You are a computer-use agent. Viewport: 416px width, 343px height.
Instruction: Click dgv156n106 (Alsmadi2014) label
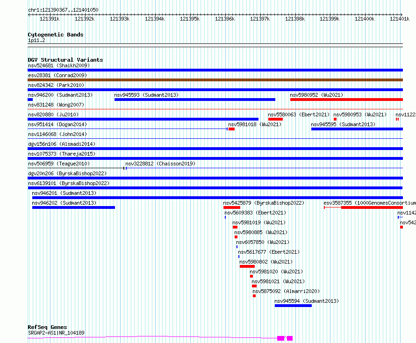[62, 144]
